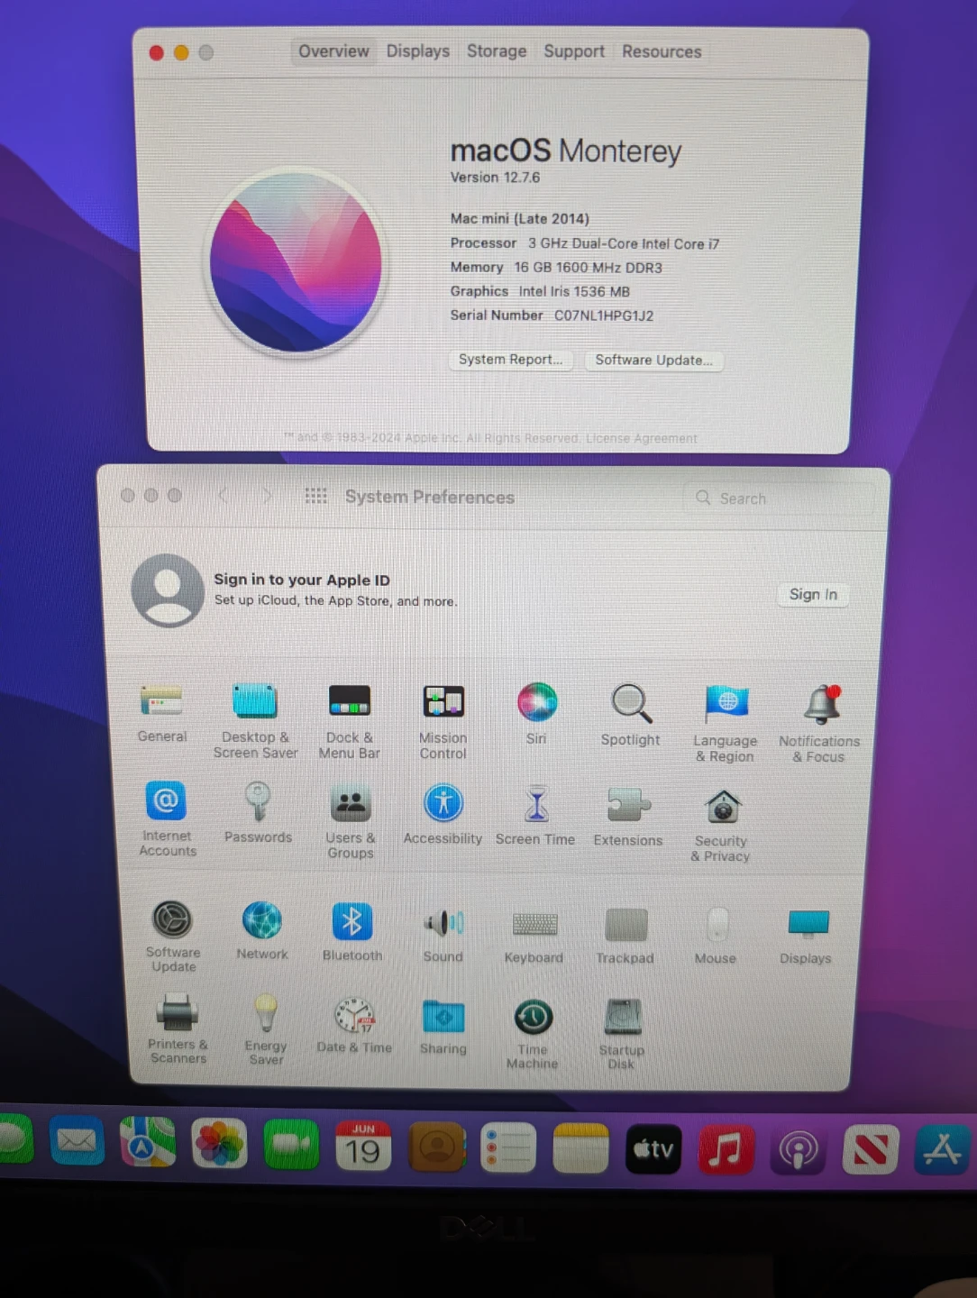This screenshot has height=1298, width=977.
Task: Click the macOS version 12.7.6 text
Action: [495, 178]
